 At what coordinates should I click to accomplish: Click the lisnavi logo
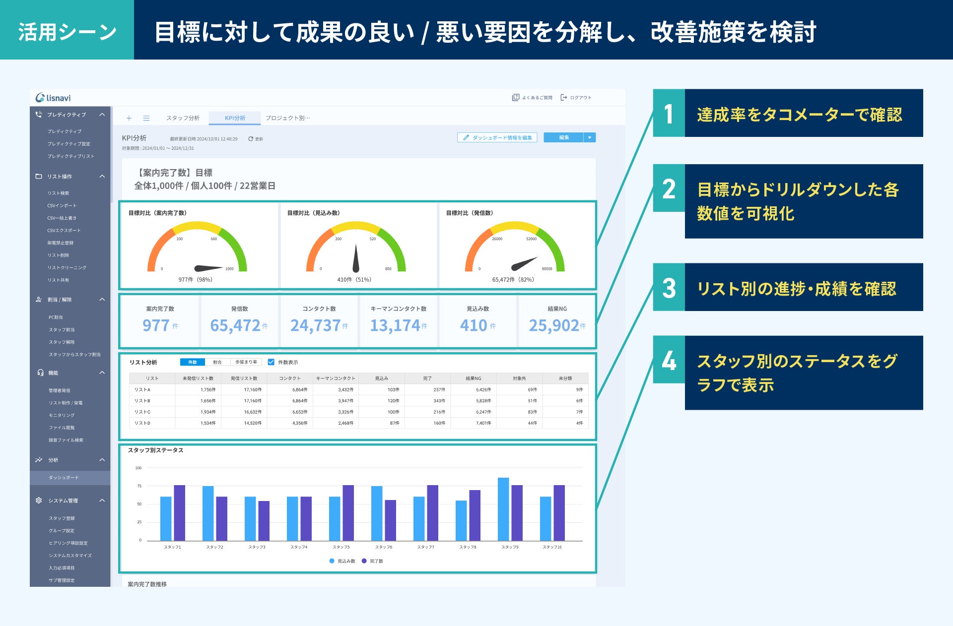[53, 98]
